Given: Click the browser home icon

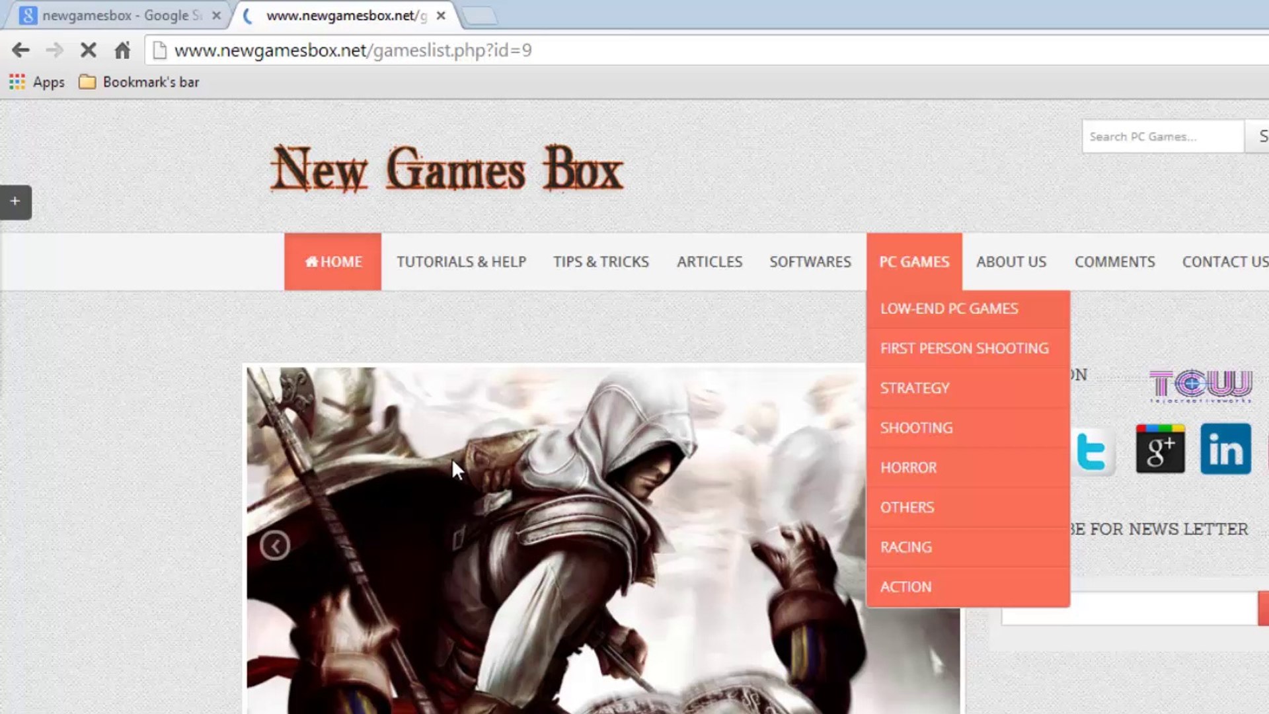Looking at the screenshot, I should click(122, 50).
